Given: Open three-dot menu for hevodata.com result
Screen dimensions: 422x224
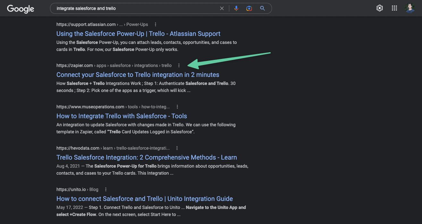Looking at the screenshot, I should coord(177,148).
